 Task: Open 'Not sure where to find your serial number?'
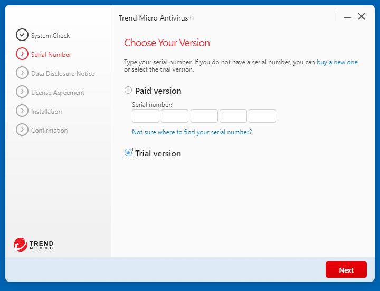point(192,132)
